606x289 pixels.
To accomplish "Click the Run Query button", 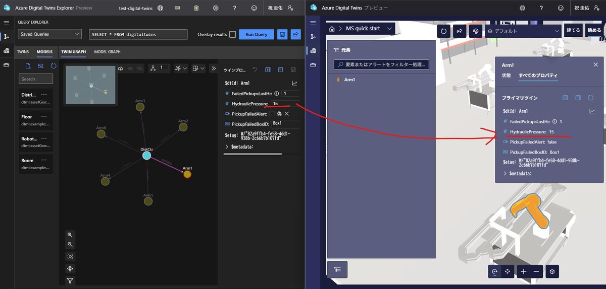I will pyautogui.click(x=257, y=34).
